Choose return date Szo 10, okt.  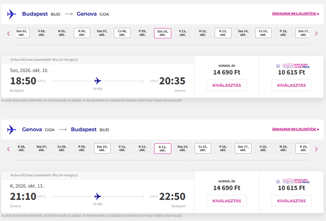click(102, 148)
